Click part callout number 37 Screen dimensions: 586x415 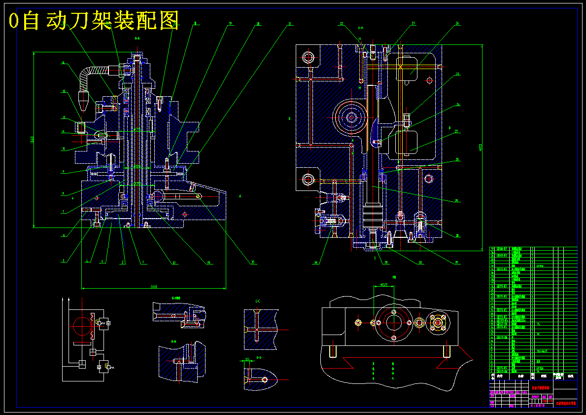174,263
